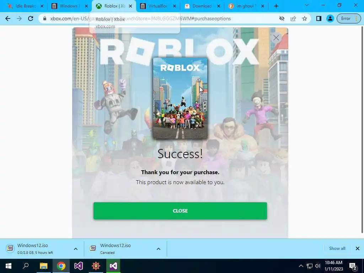Image resolution: width=364 pixels, height=273 pixels.
Task: Close the downloads bar
Action: coord(358,248)
